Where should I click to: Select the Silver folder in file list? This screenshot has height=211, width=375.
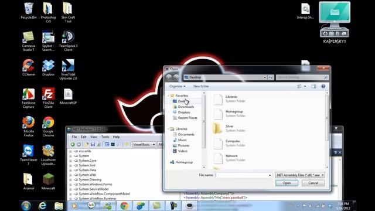coord(229,128)
